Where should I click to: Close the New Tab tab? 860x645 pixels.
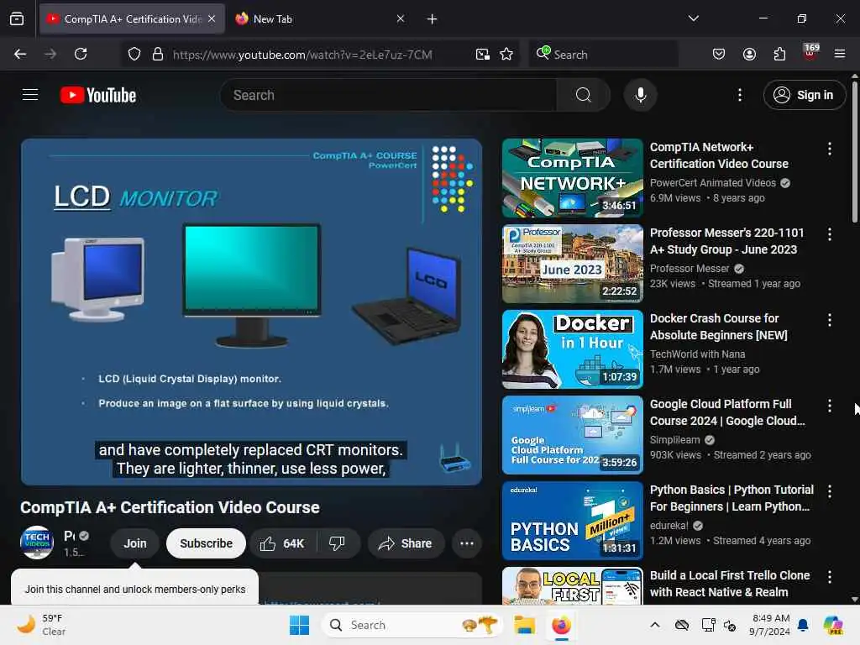click(401, 18)
